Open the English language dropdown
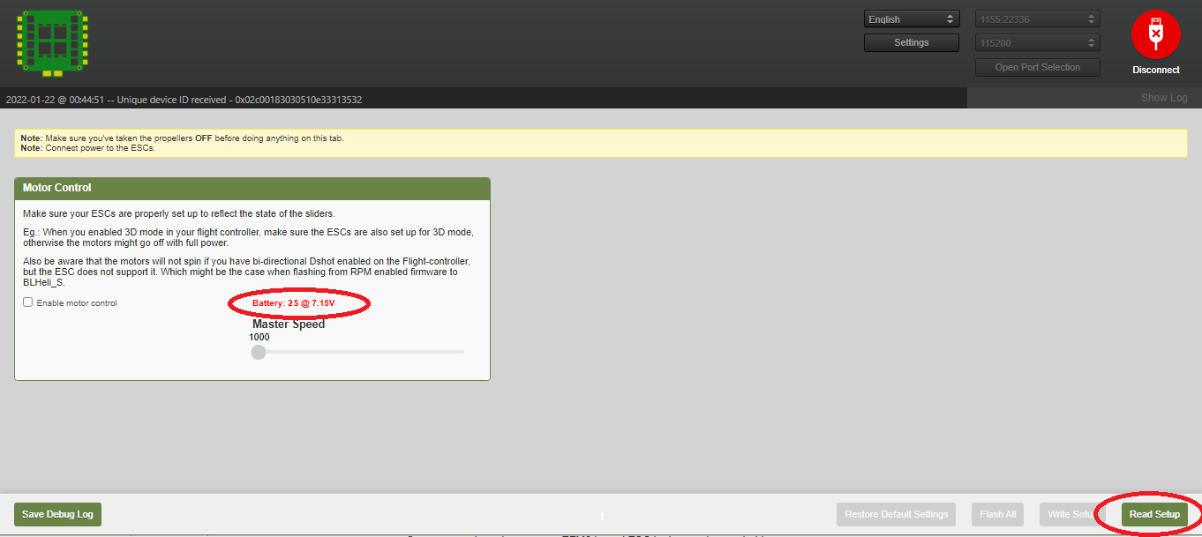The width and height of the screenshot is (1202, 537). click(912, 19)
